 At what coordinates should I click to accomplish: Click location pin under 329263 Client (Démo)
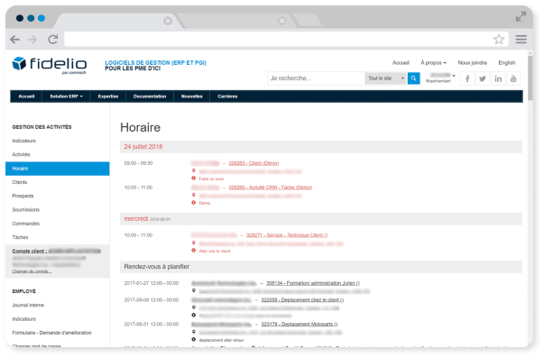pos(194,170)
